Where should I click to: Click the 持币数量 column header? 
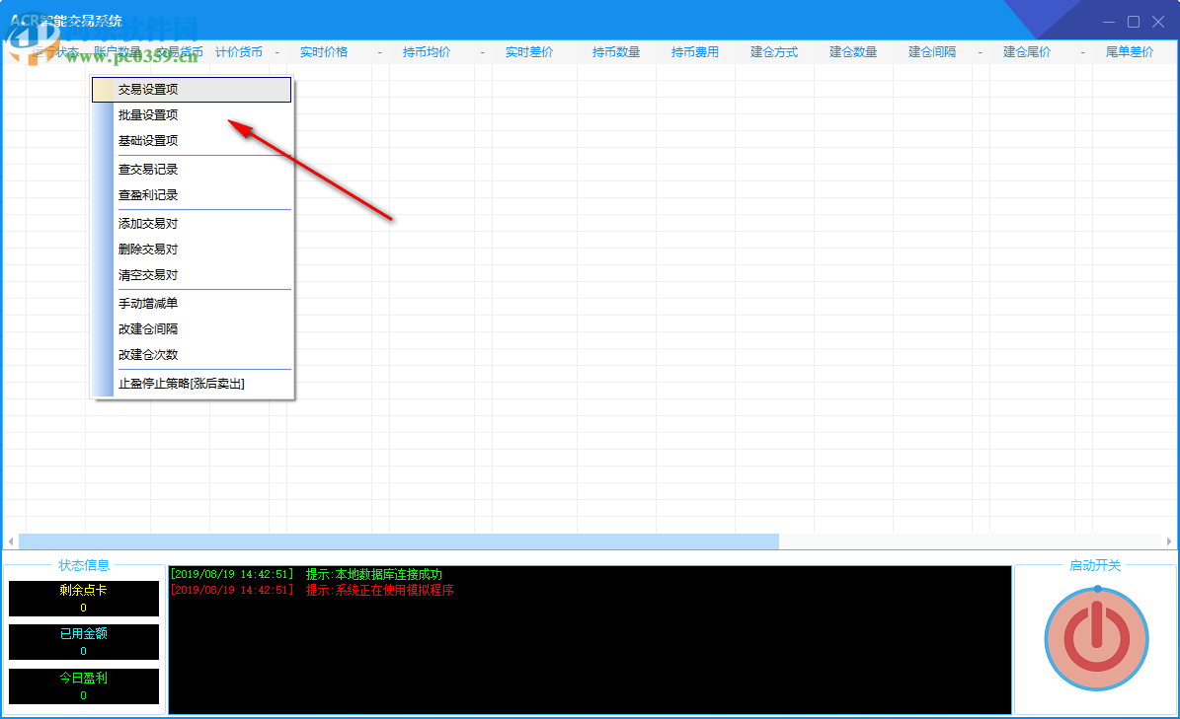point(615,52)
